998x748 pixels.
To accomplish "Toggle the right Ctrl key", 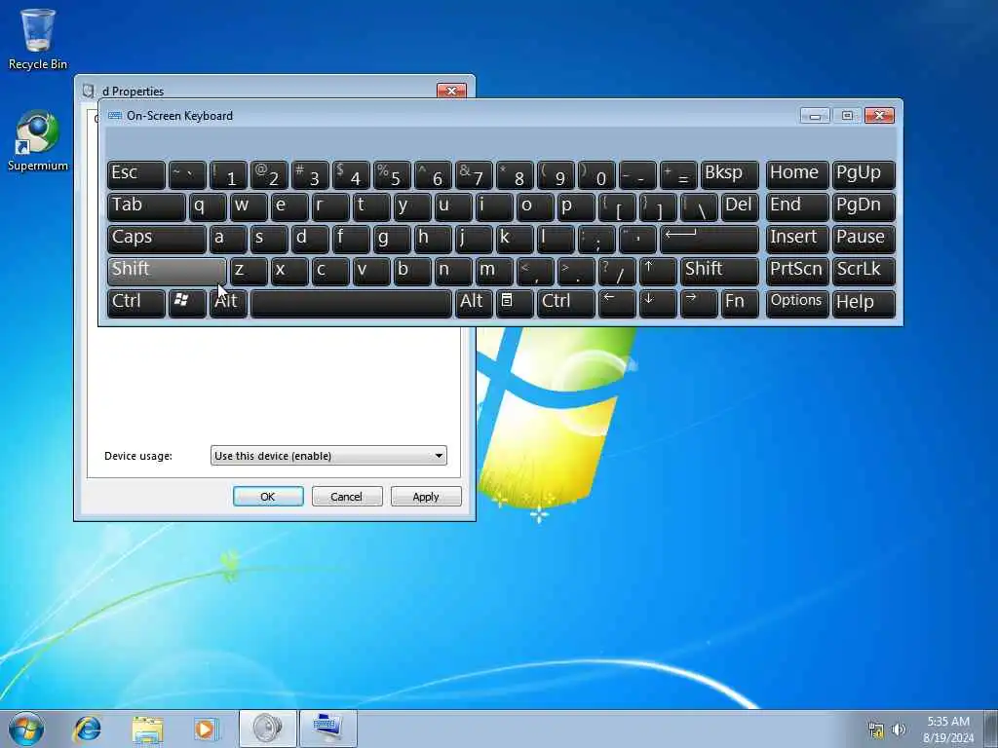I will pyautogui.click(x=566, y=304).
